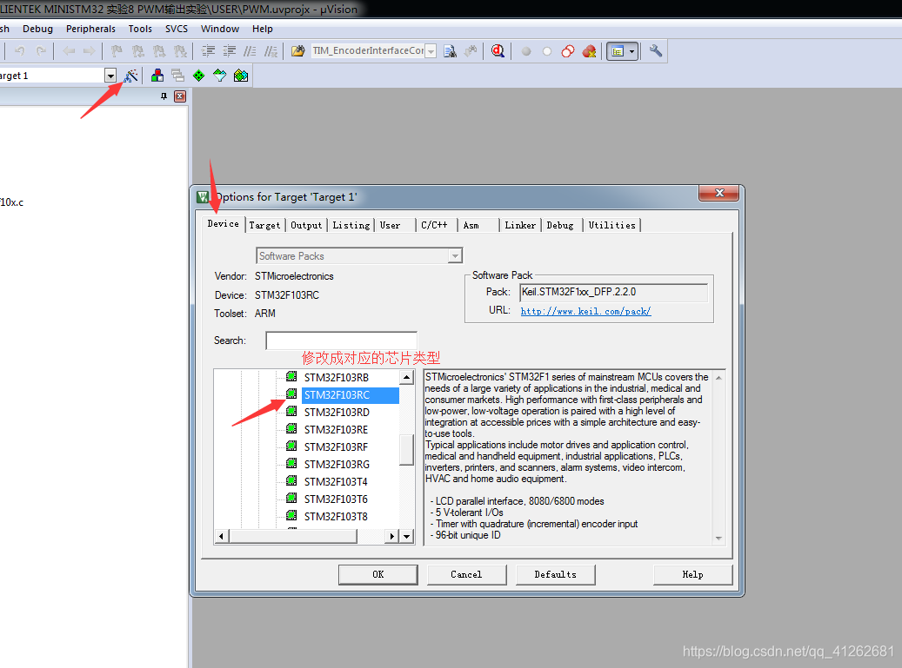The image size is (902, 668).
Task: Click the green diamond Manage Run-Time Environment icon
Action: (198, 76)
